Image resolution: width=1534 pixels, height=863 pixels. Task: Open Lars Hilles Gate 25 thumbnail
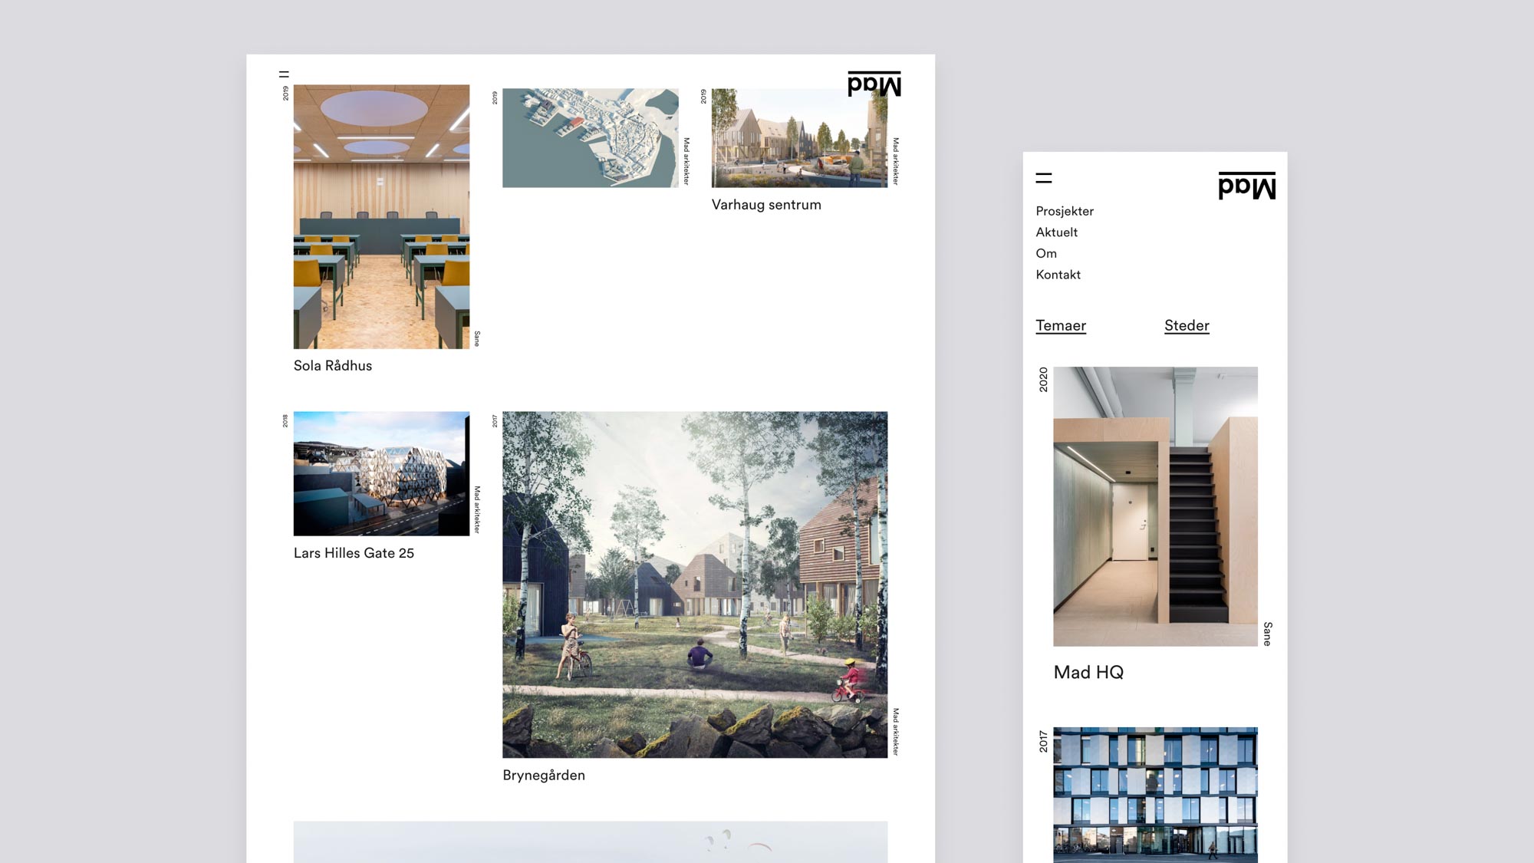tap(381, 473)
